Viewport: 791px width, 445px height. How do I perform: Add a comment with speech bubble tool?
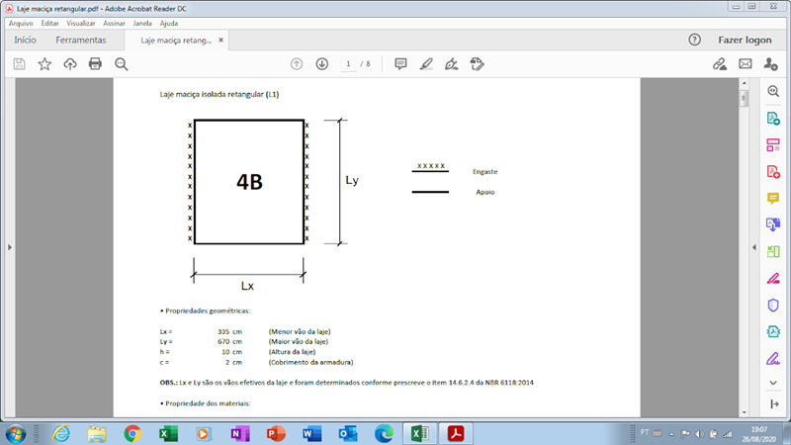click(400, 64)
